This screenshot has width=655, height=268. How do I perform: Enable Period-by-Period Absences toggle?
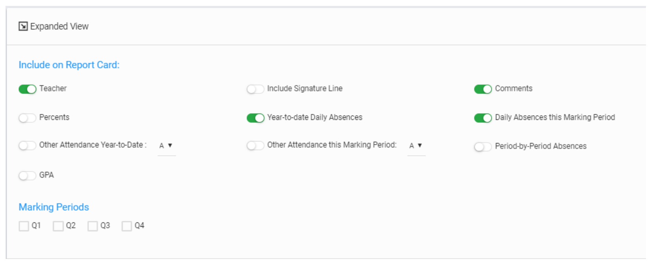point(483,147)
